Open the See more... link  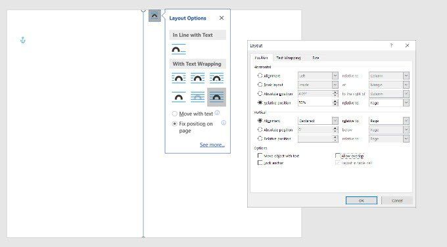[x=212, y=145]
